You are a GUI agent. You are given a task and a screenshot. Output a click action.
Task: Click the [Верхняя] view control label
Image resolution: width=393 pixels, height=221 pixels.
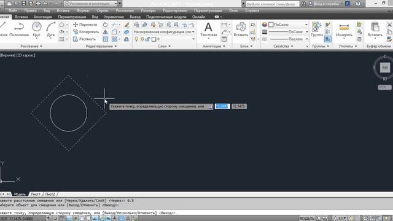pyautogui.click(x=8, y=55)
